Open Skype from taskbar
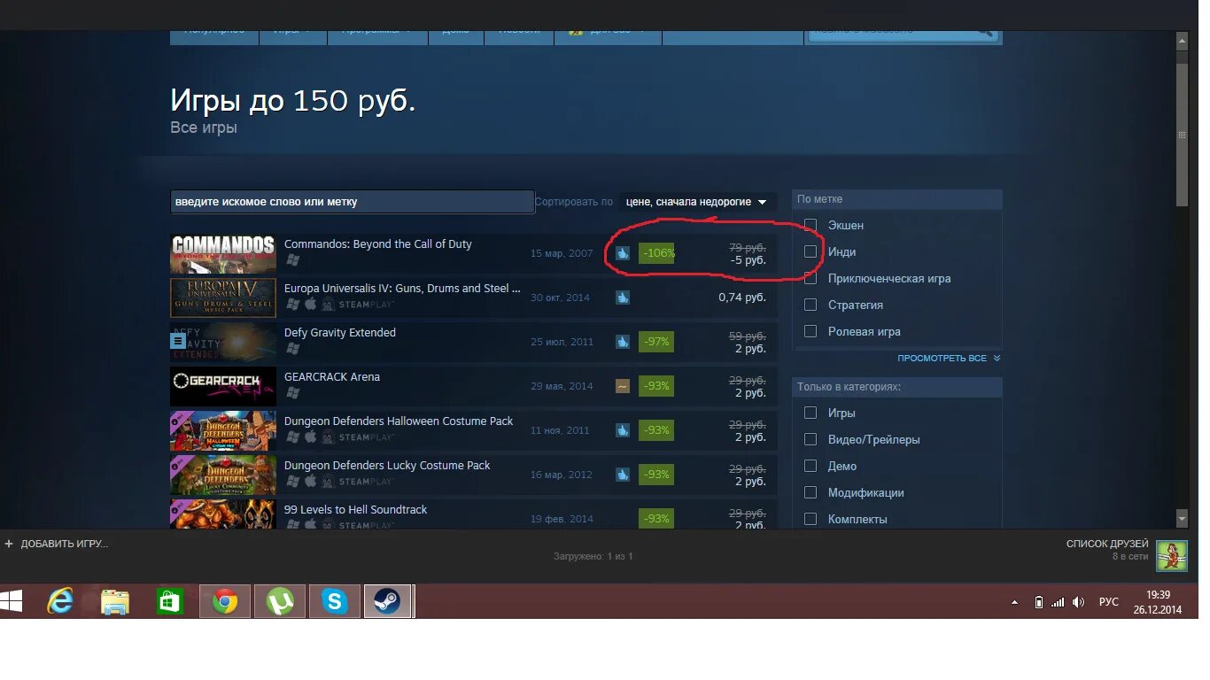This screenshot has width=1210, height=680. tap(335, 602)
